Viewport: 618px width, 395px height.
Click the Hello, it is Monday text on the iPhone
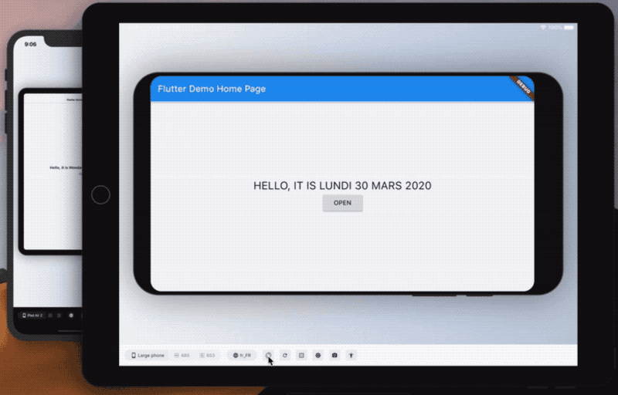[x=66, y=167]
